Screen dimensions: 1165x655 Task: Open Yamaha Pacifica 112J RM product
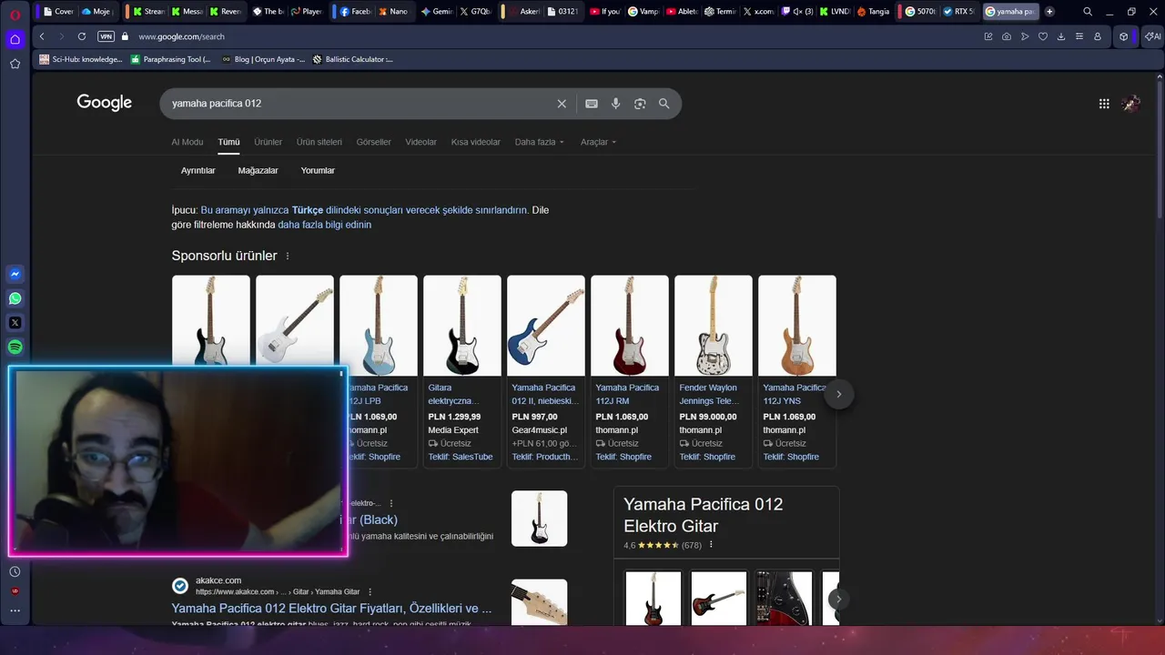coord(630,371)
